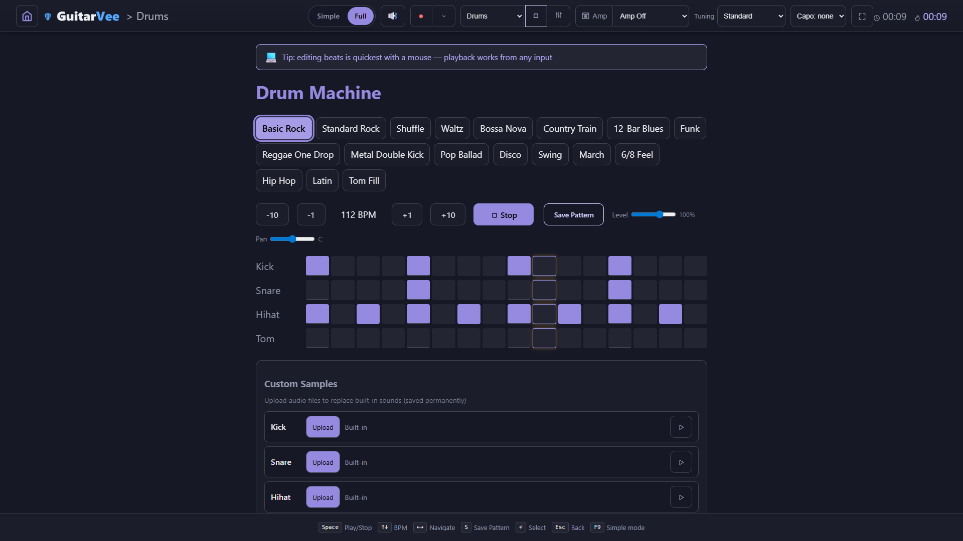
Task: Upload a custom Hihat sample
Action: coord(323,497)
